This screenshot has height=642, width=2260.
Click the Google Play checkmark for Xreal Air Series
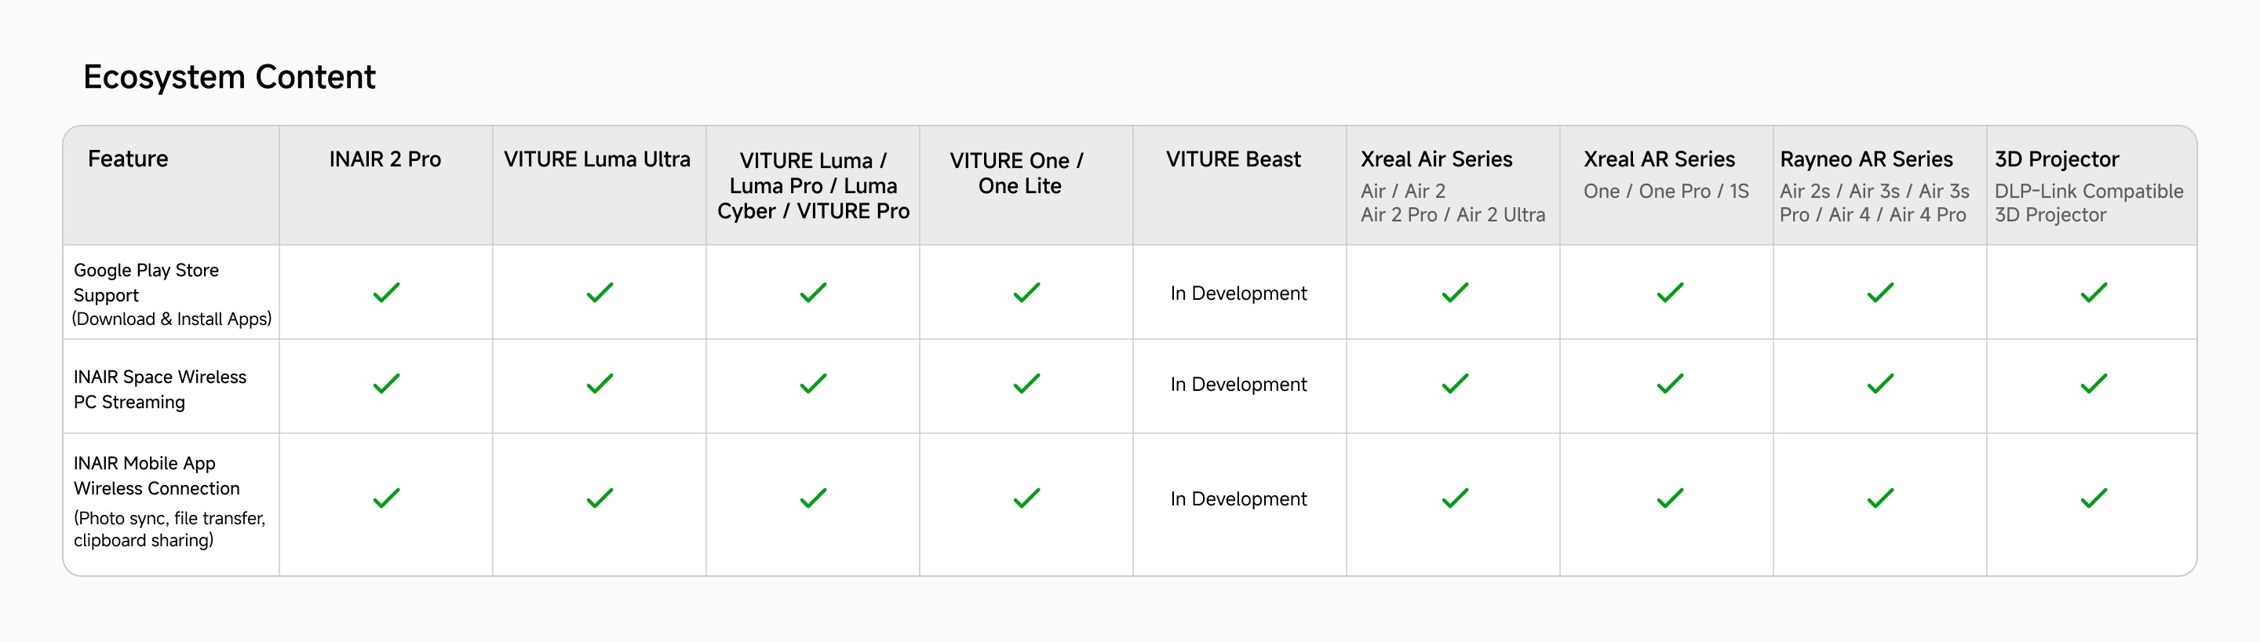pos(1455,292)
